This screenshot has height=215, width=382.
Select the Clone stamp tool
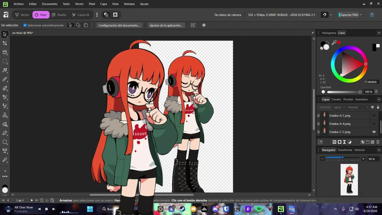[5, 115]
